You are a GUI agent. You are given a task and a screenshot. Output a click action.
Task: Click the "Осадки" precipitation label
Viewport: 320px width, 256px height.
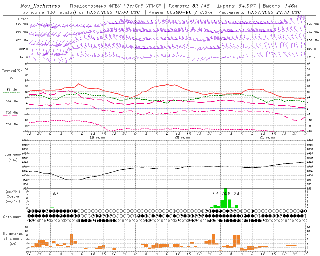pyautogui.click(x=13, y=196)
